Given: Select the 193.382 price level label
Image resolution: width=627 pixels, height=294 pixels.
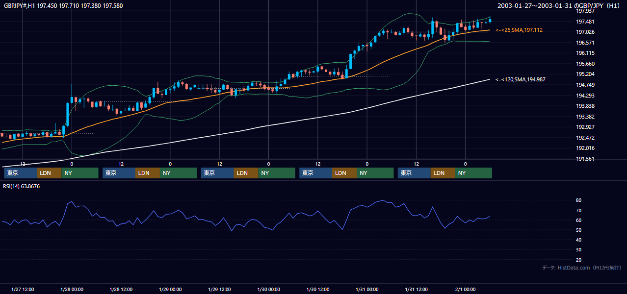Looking at the screenshot, I should click(585, 117).
